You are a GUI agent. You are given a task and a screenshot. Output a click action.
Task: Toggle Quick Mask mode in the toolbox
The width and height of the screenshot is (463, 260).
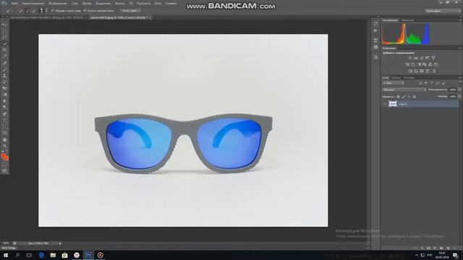tap(4, 165)
